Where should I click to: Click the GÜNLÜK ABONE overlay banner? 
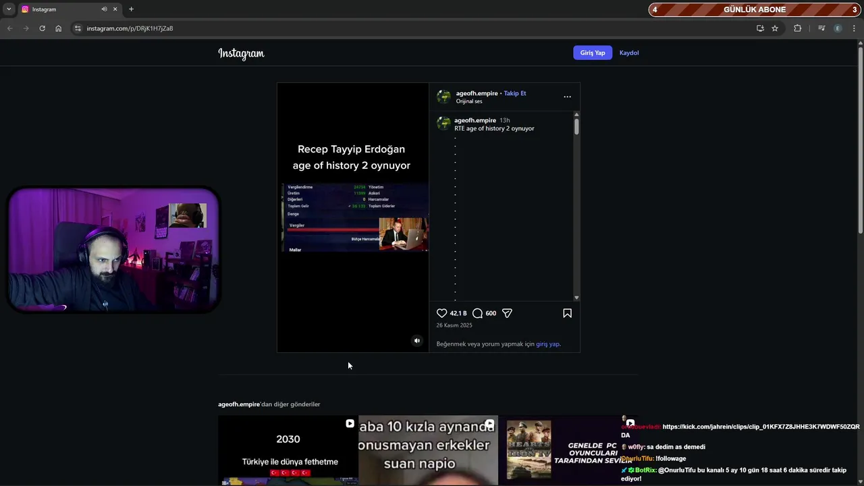pyautogui.click(x=755, y=9)
